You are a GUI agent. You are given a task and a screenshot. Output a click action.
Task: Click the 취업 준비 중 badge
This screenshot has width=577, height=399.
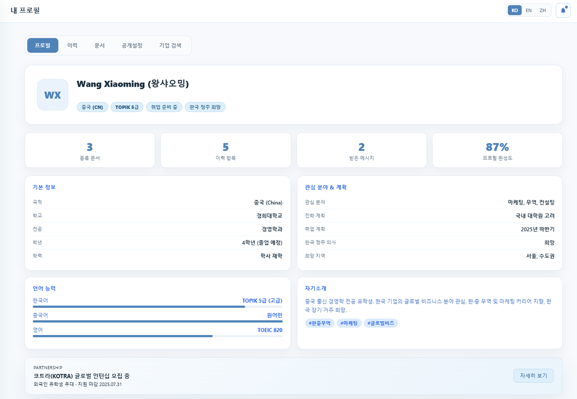[164, 107]
